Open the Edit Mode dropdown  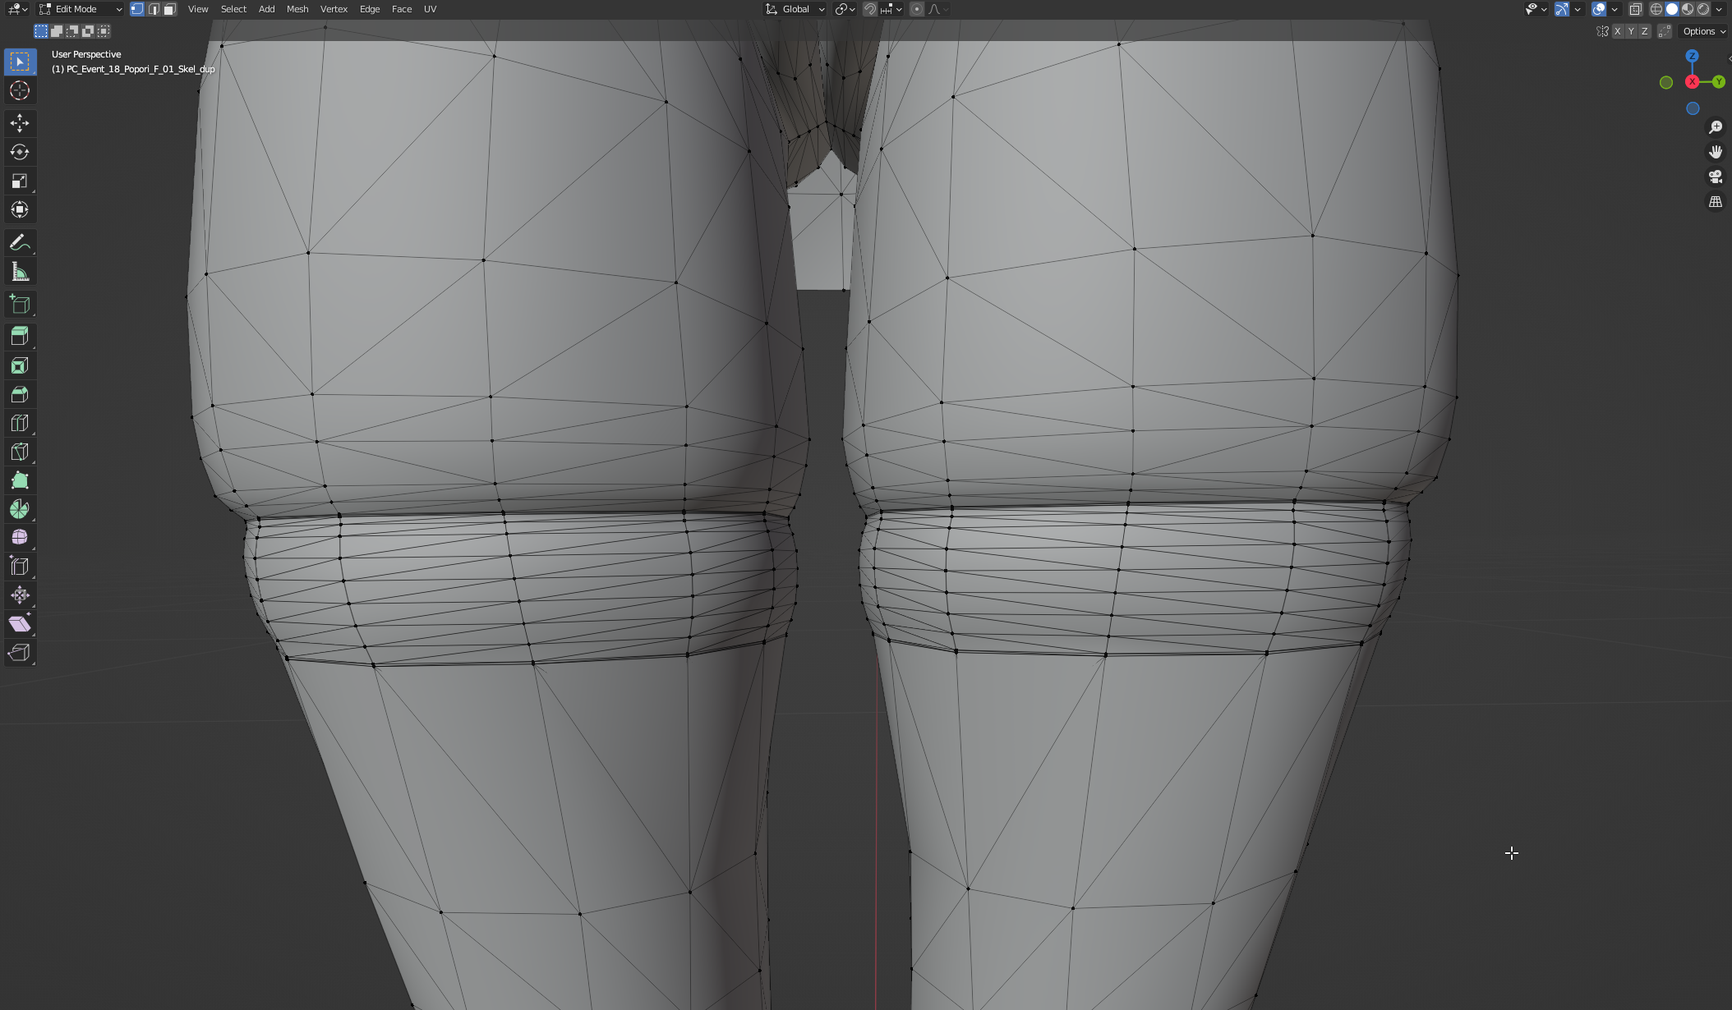[x=81, y=9]
